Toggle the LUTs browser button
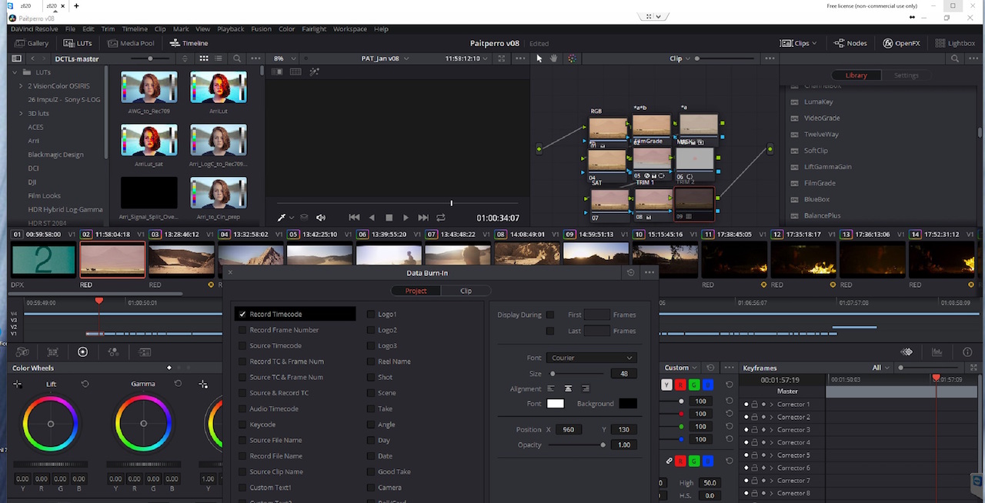 pyautogui.click(x=78, y=43)
